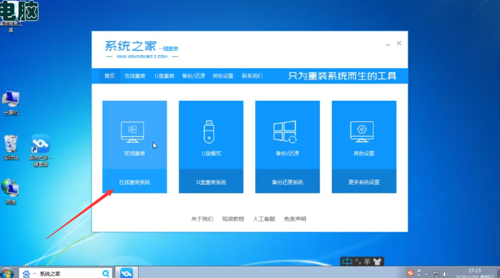
Task: Click the other settings gear monitor icon
Action: click(361, 132)
